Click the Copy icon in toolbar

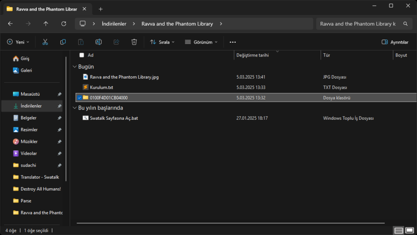[63, 42]
